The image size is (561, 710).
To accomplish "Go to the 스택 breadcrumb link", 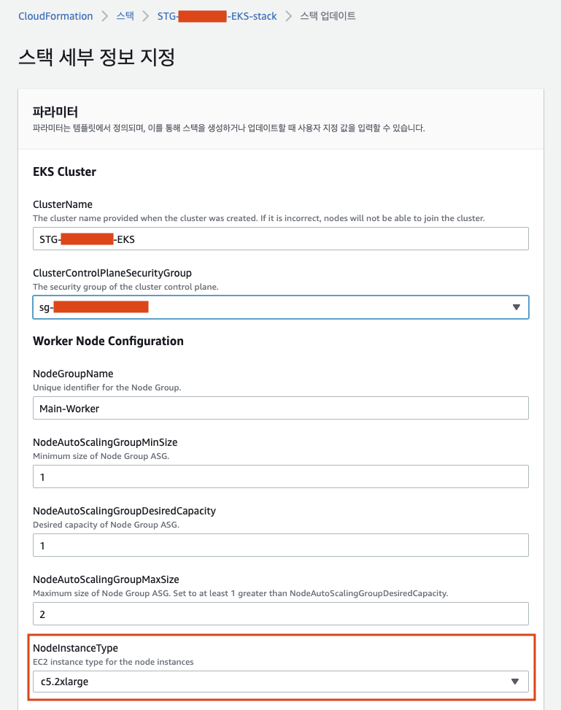I will pyautogui.click(x=125, y=16).
